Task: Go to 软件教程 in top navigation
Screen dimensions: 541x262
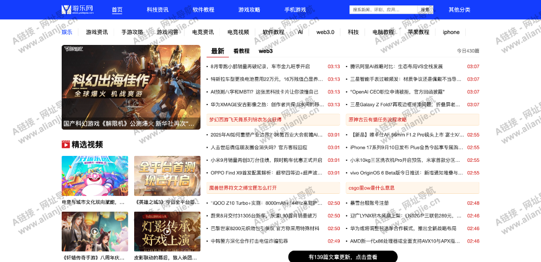Action: coord(203,10)
